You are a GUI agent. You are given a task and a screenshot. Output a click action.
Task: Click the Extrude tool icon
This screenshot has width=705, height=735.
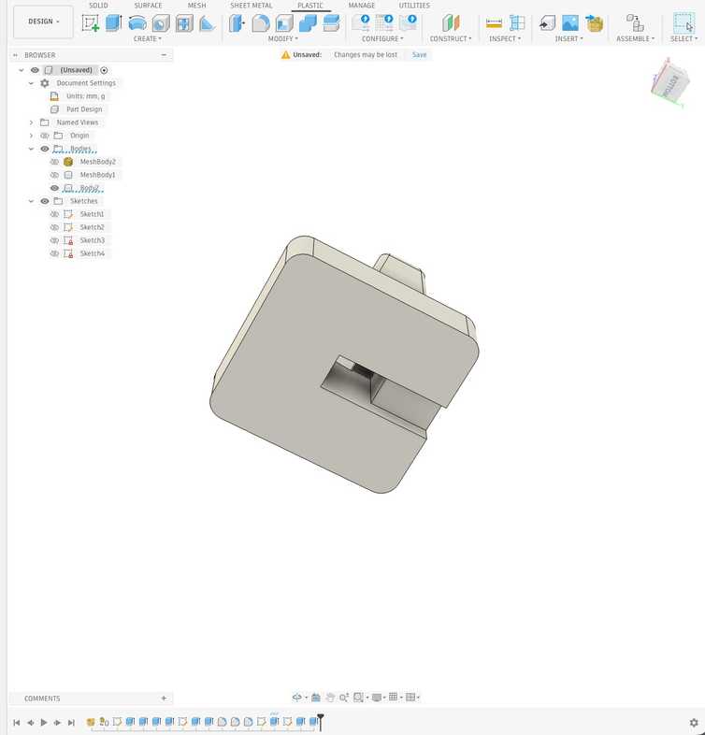tap(114, 22)
